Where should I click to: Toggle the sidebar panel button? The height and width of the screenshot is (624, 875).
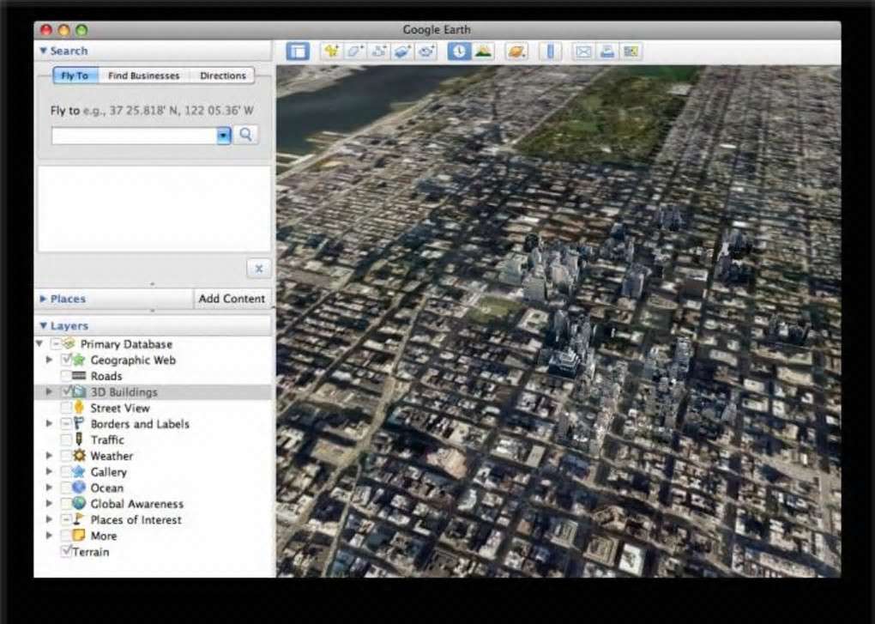pos(298,51)
